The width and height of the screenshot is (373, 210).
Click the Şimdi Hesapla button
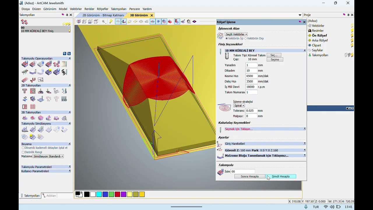[281, 176]
